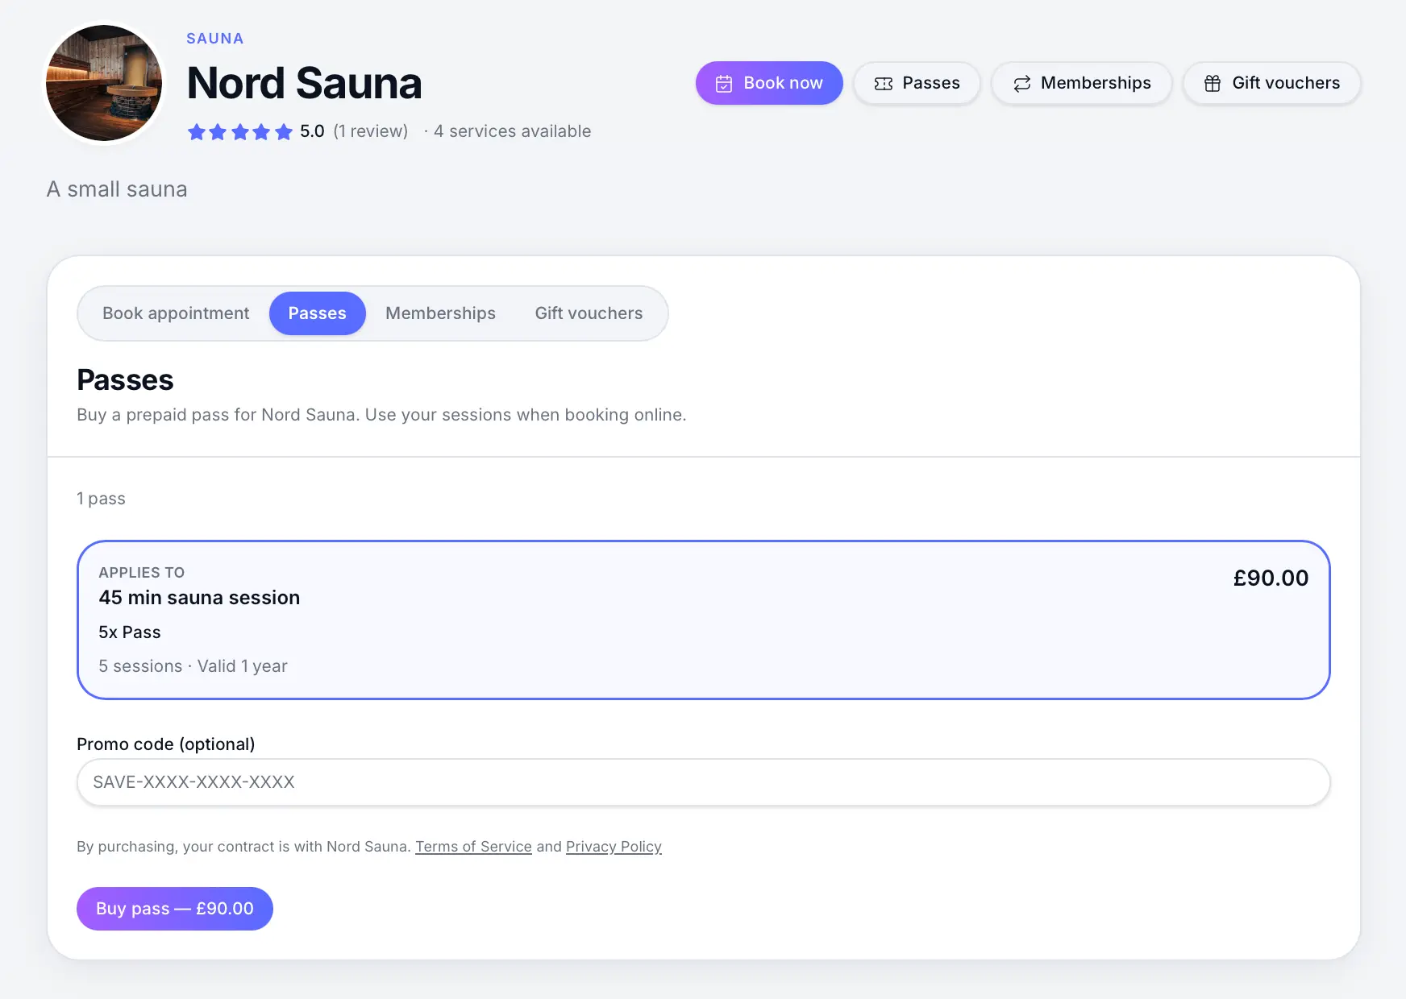Viewport: 1406px width, 999px height.
Task: Switch to the Gift vouchers tab
Action: point(589,313)
